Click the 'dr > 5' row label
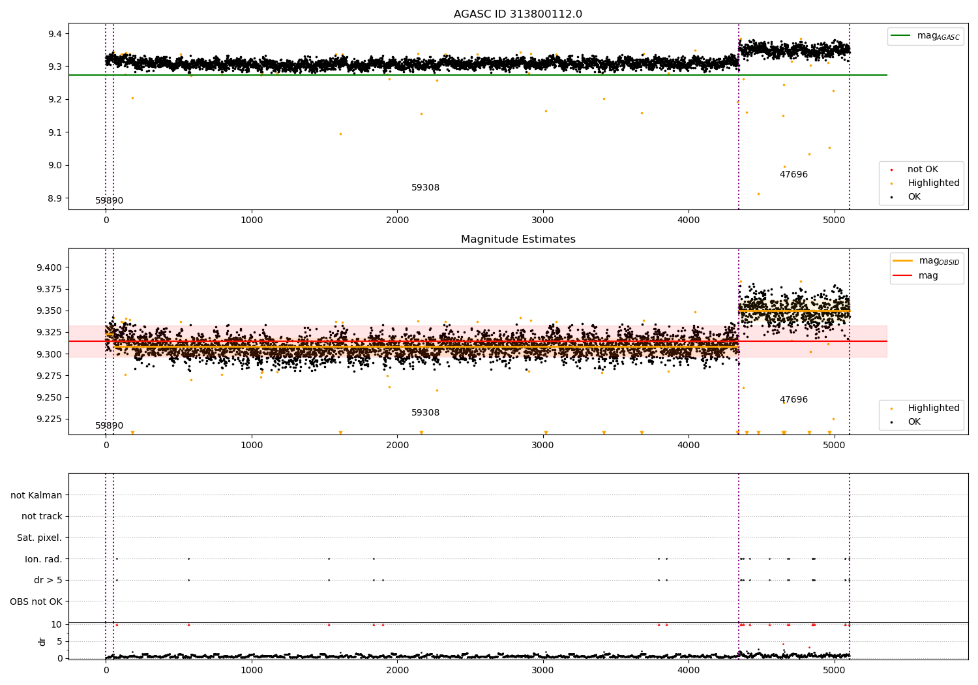 (x=48, y=581)
